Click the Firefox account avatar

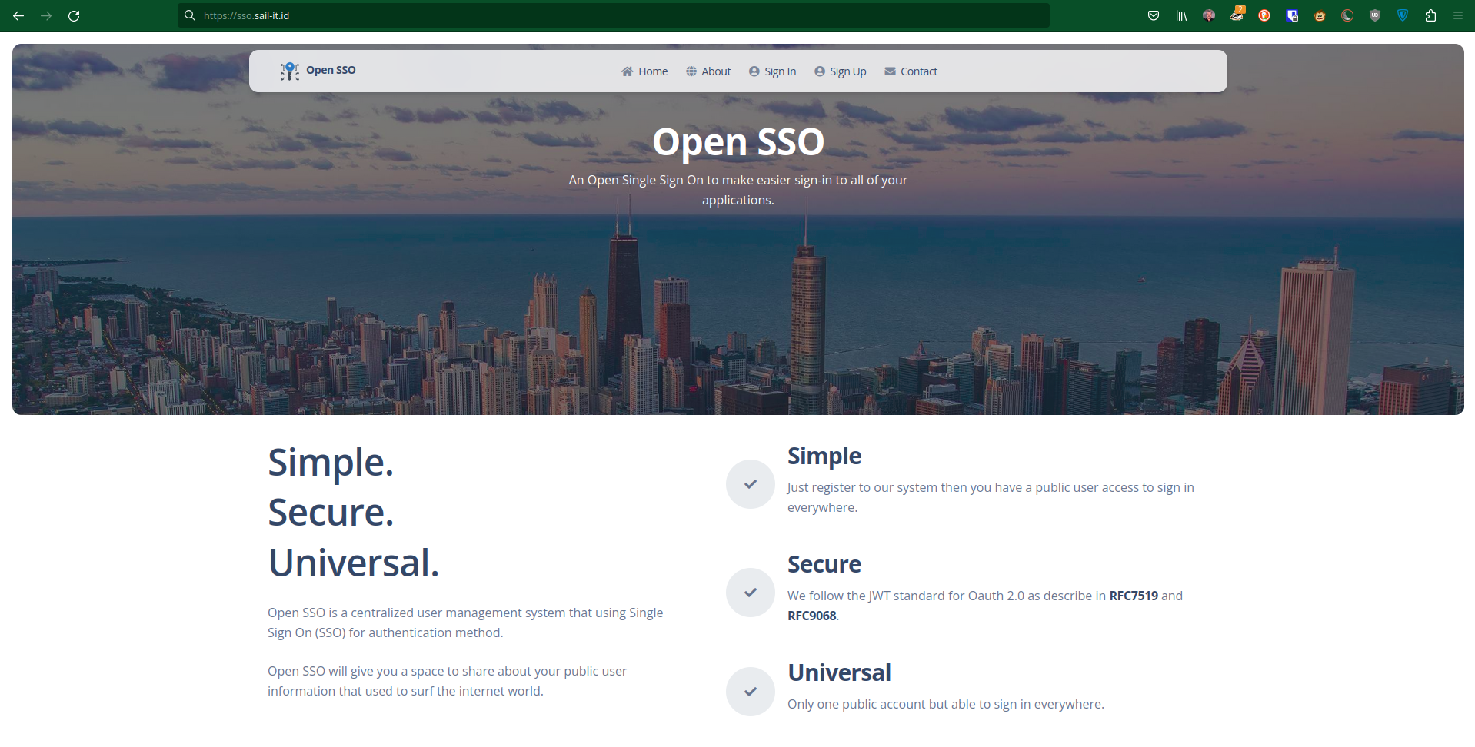tap(1209, 15)
